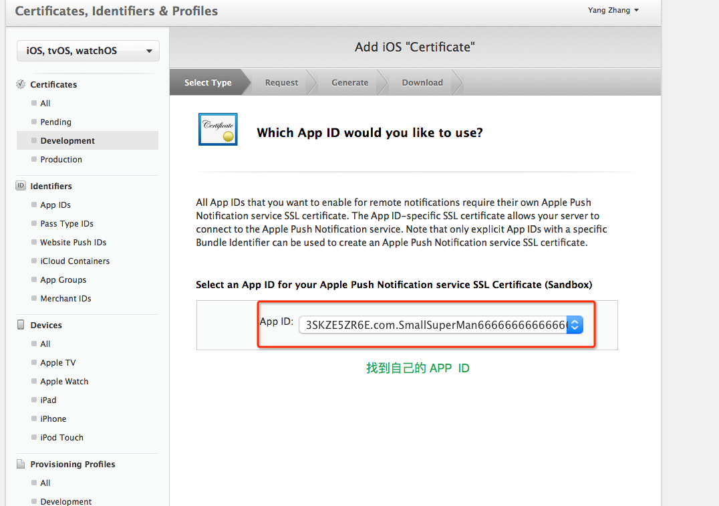This screenshot has height=506, width=719.
Task: Open All under Provisioning Profiles
Action: (x=45, y=483)
